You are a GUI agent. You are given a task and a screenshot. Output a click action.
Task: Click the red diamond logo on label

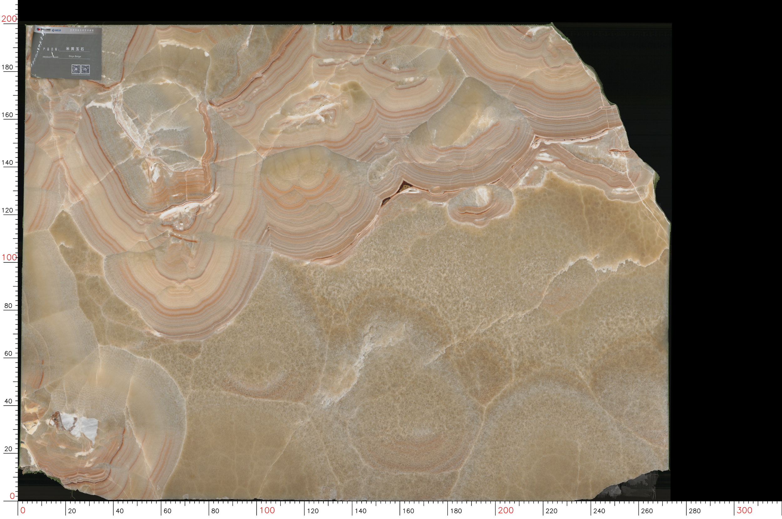coord(39,29)
